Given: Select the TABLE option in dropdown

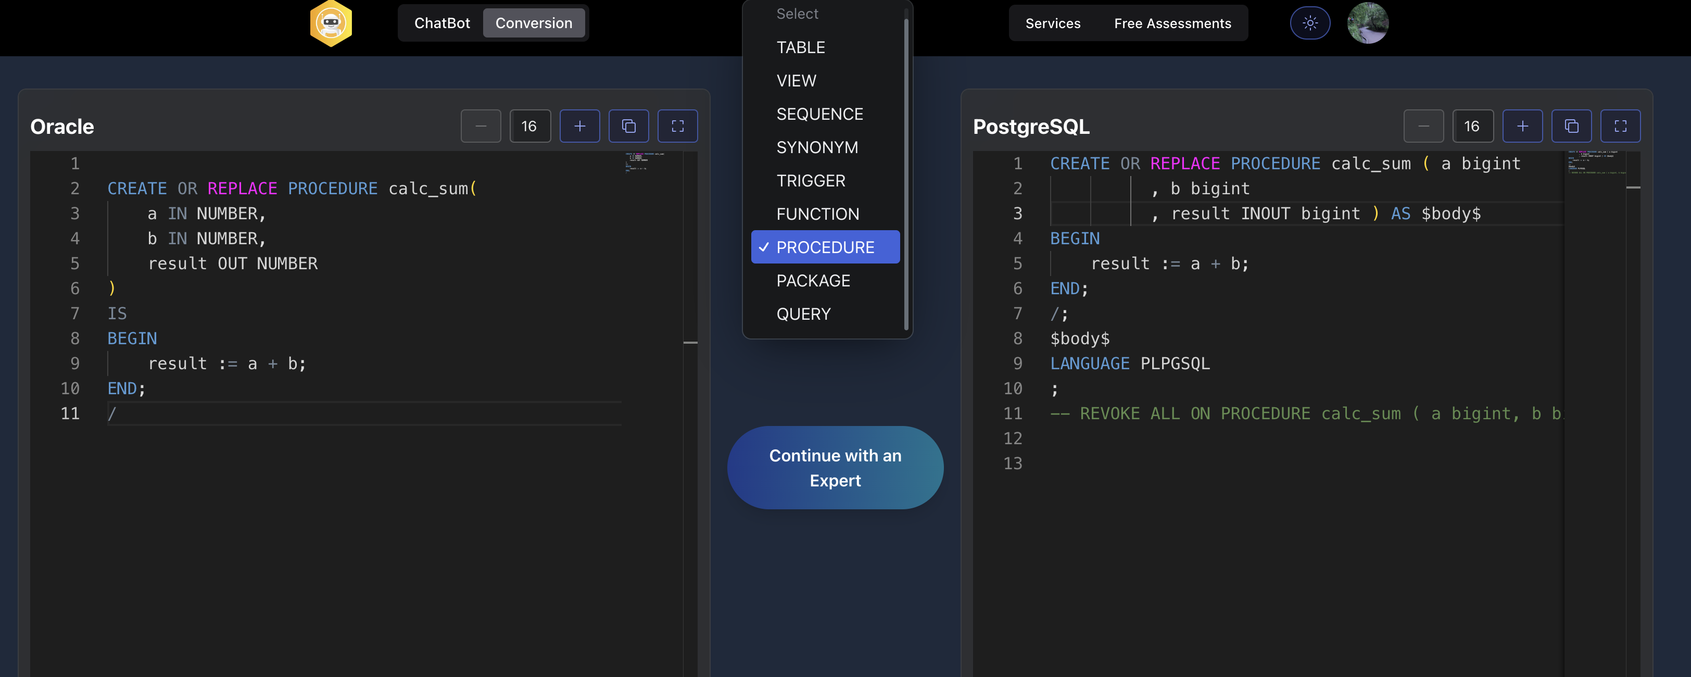Looking at the screenshot, I should 800,47.
